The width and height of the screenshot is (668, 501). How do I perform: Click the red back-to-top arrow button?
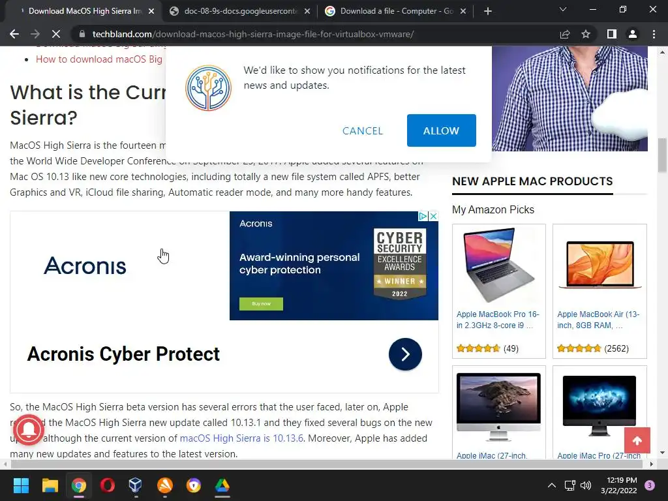[x=637, y=440]
